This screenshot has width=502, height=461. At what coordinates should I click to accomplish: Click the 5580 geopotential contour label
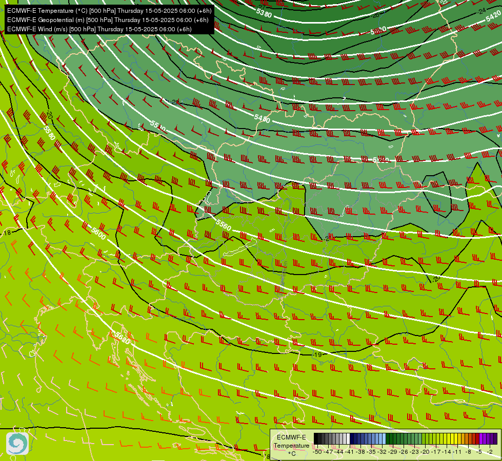(49, 133)
